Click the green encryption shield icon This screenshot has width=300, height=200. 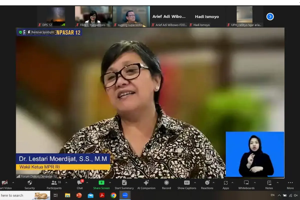20,32
